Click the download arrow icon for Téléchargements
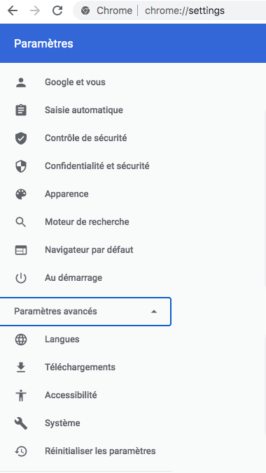 tap(21, 367)
